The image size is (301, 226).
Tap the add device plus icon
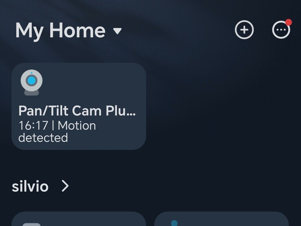coord(244,30)
